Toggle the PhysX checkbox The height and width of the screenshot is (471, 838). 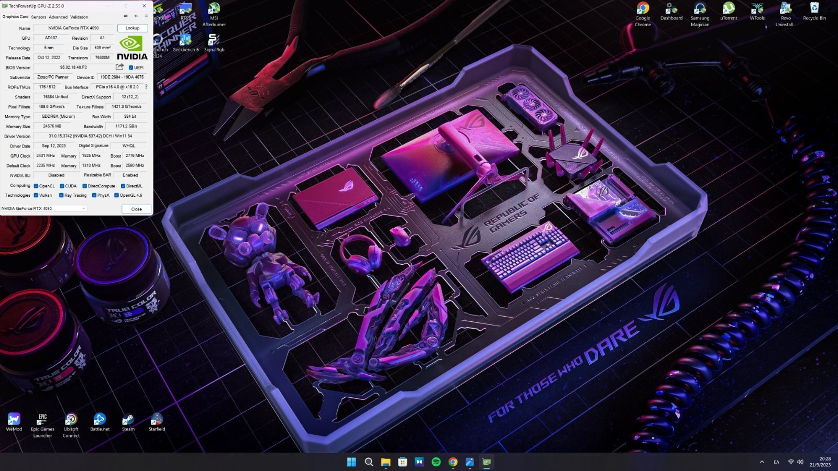pos(94,195)
